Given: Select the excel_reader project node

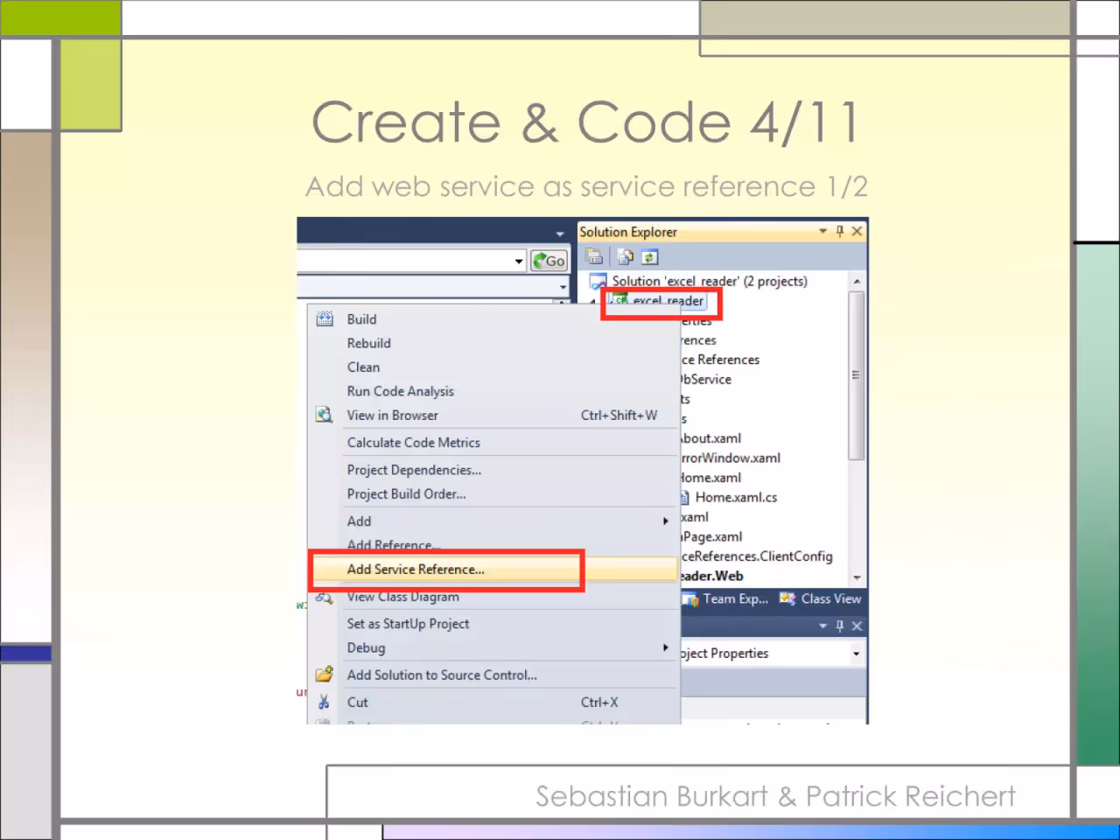Looking at the screenshot, I should (659, 301).
